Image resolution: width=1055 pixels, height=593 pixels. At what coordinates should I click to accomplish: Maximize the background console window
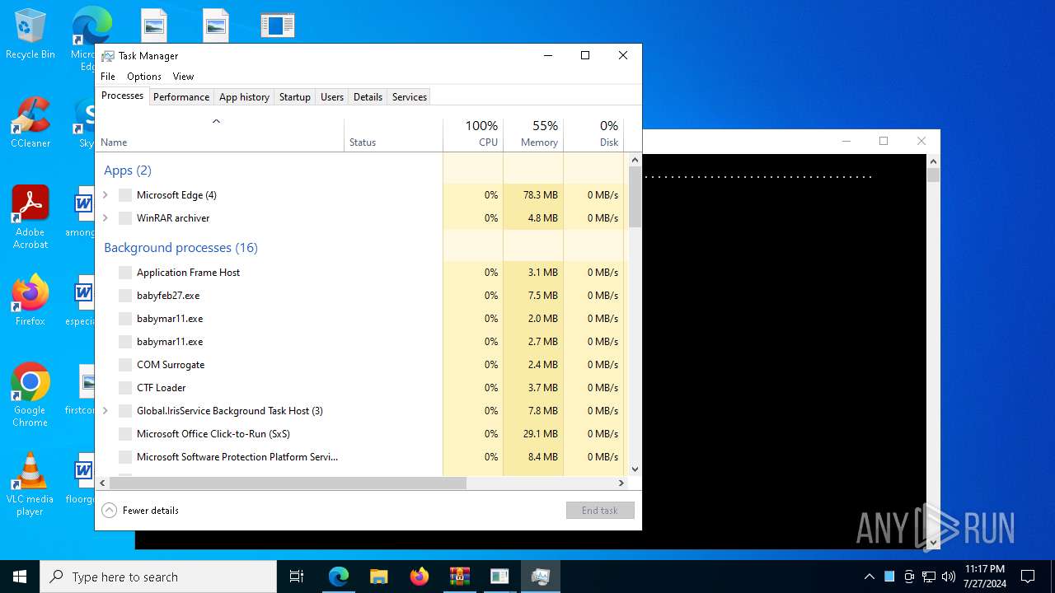884,141
